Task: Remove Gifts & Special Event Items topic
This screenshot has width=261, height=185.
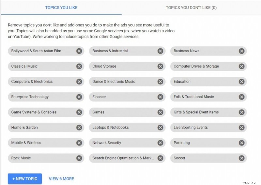Action: pyautogui.click(x=241, y=112)
